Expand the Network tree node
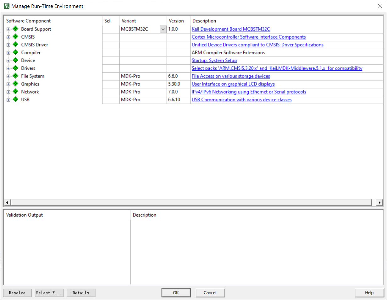Image resolution: width=387 pixels, height=300 pixels. click(8, 92)
